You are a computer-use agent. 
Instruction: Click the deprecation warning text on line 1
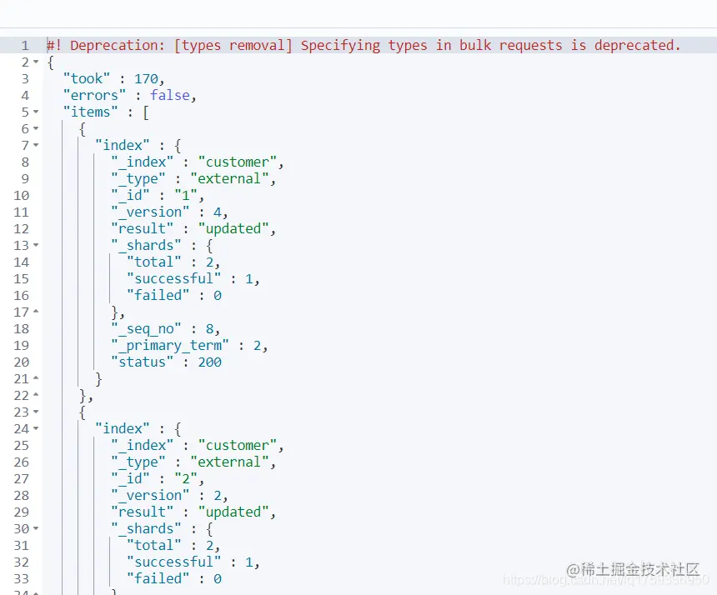point(364,45)
